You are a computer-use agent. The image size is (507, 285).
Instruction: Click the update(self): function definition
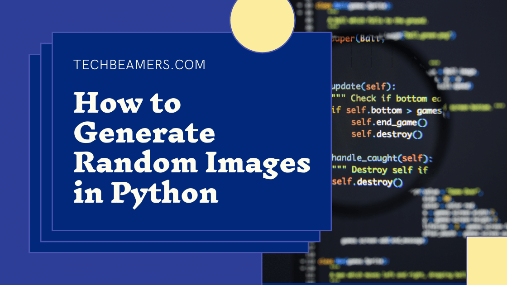pyautogui.click(x=362, y=86)
